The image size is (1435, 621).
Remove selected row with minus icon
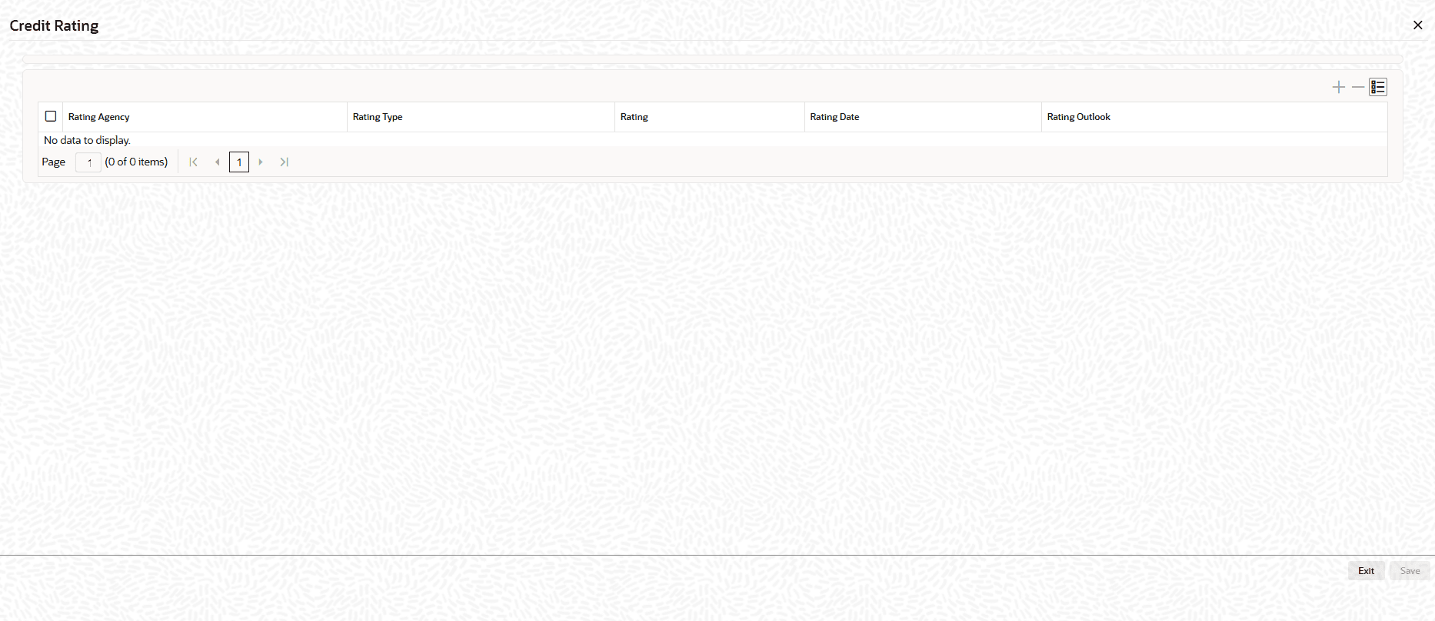[x=1358, y=87]
